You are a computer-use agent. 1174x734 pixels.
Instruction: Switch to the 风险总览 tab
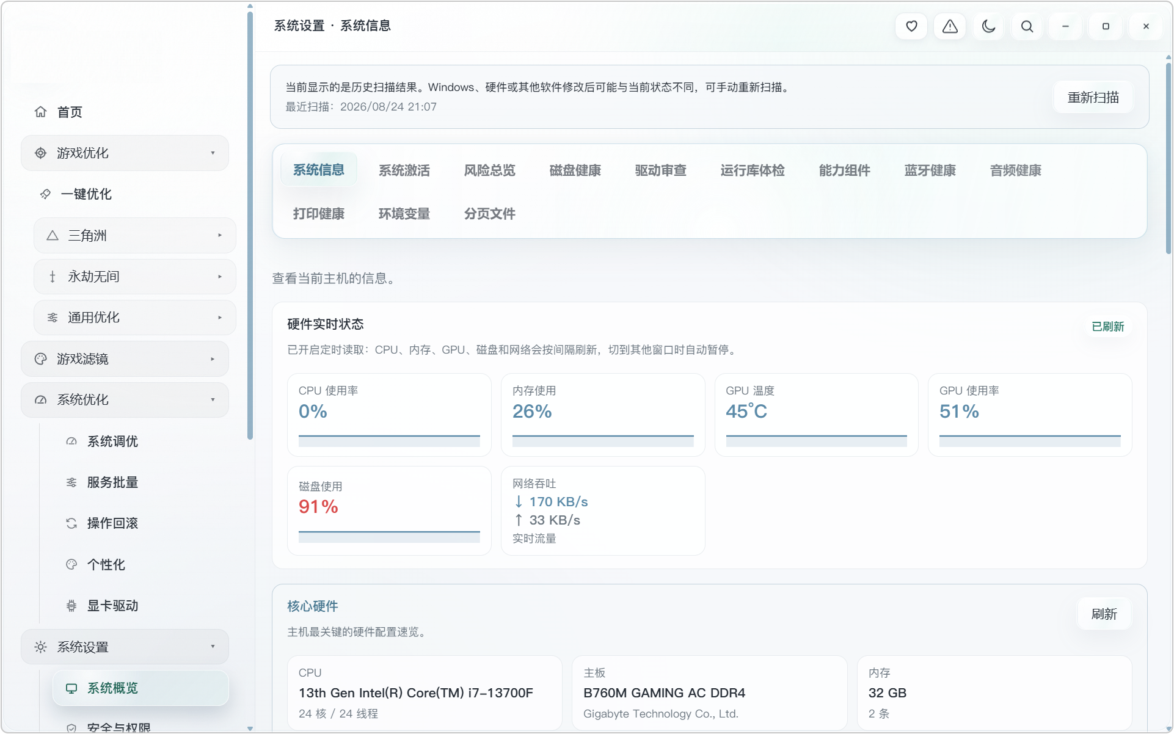click(x=490, y=170)
